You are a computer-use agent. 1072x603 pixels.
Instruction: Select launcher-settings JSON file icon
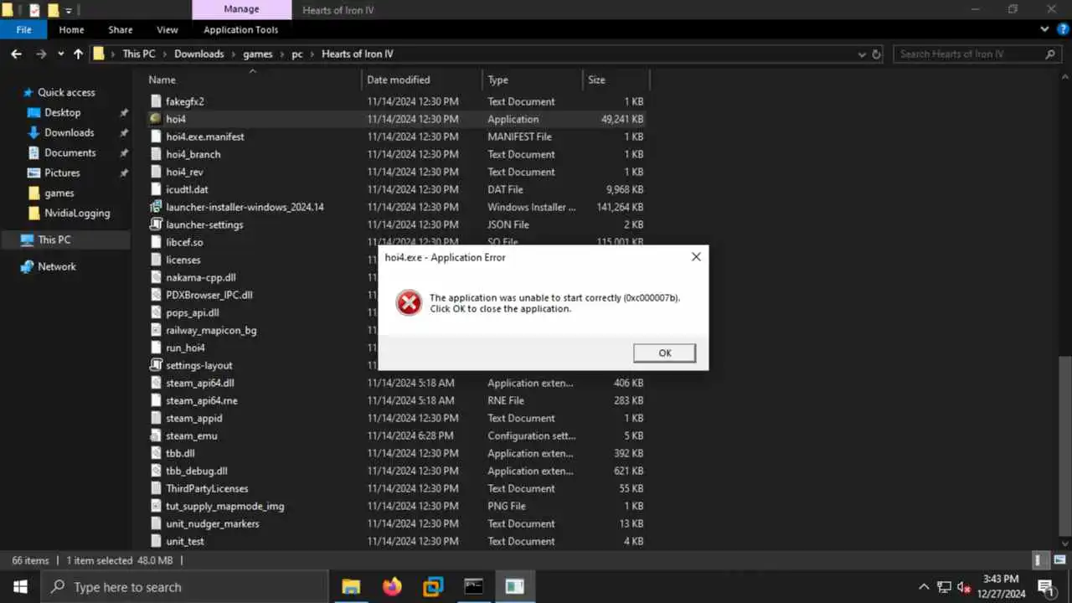coord(155,224)
